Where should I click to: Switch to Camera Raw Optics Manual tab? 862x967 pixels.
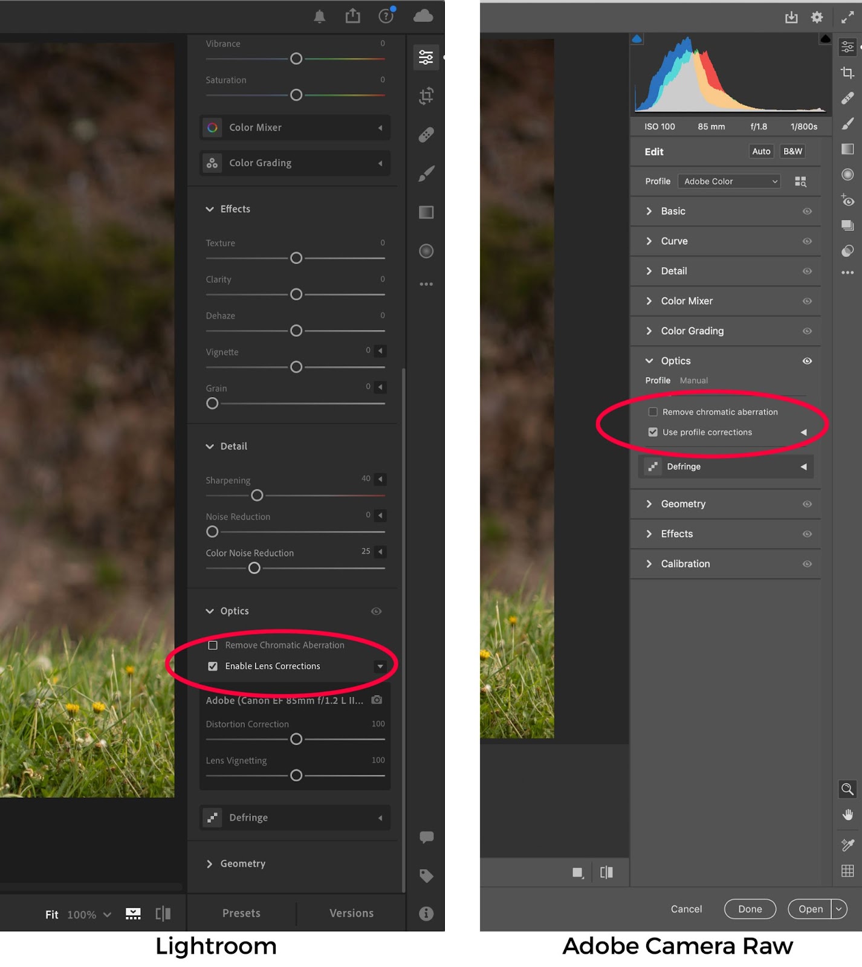click(693, 380)
